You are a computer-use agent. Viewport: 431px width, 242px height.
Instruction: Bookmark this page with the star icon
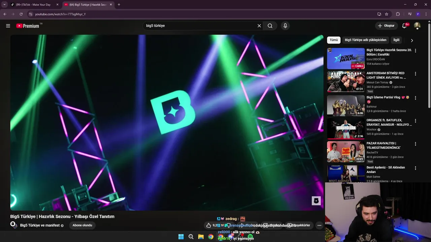click(x=387, y=14)
